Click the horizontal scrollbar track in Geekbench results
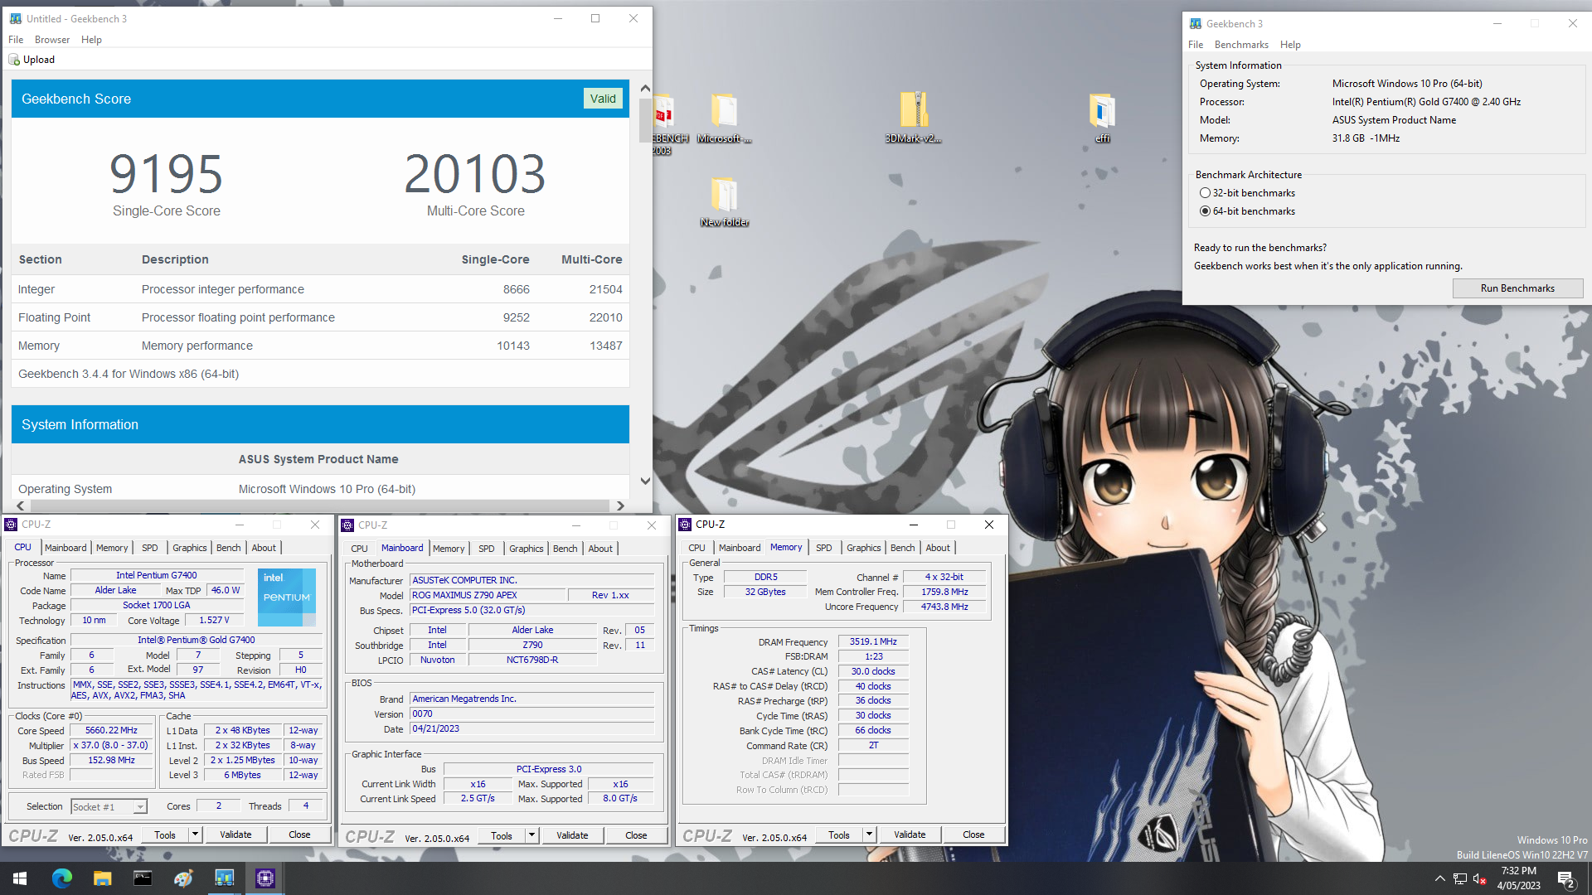1592x895 pixels. pos(319,506)
